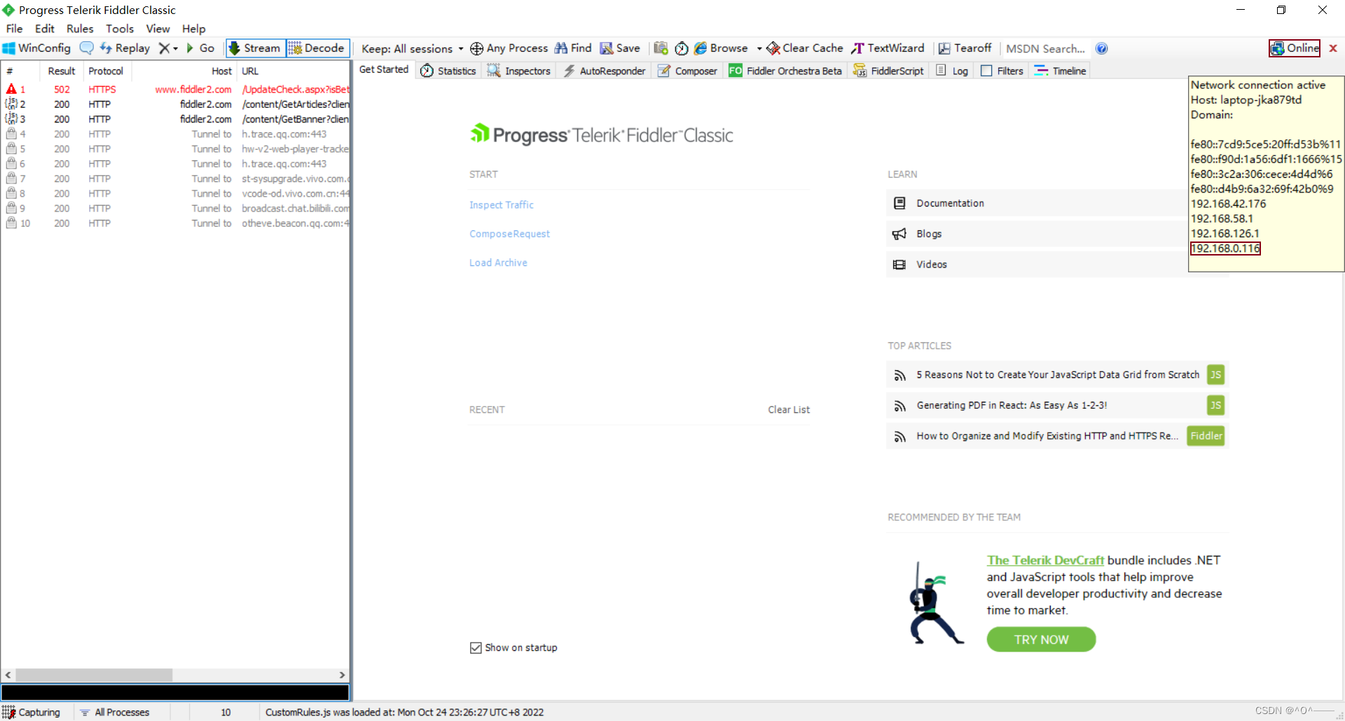Image resolution: width=1345 pixels, height=721 pixels.
Task: Sort sessions by Host column header
Action: 184,71
